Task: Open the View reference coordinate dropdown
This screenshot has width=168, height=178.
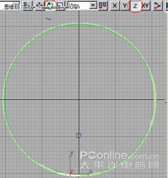Action: pyautogui.click(x=82, y=5)
